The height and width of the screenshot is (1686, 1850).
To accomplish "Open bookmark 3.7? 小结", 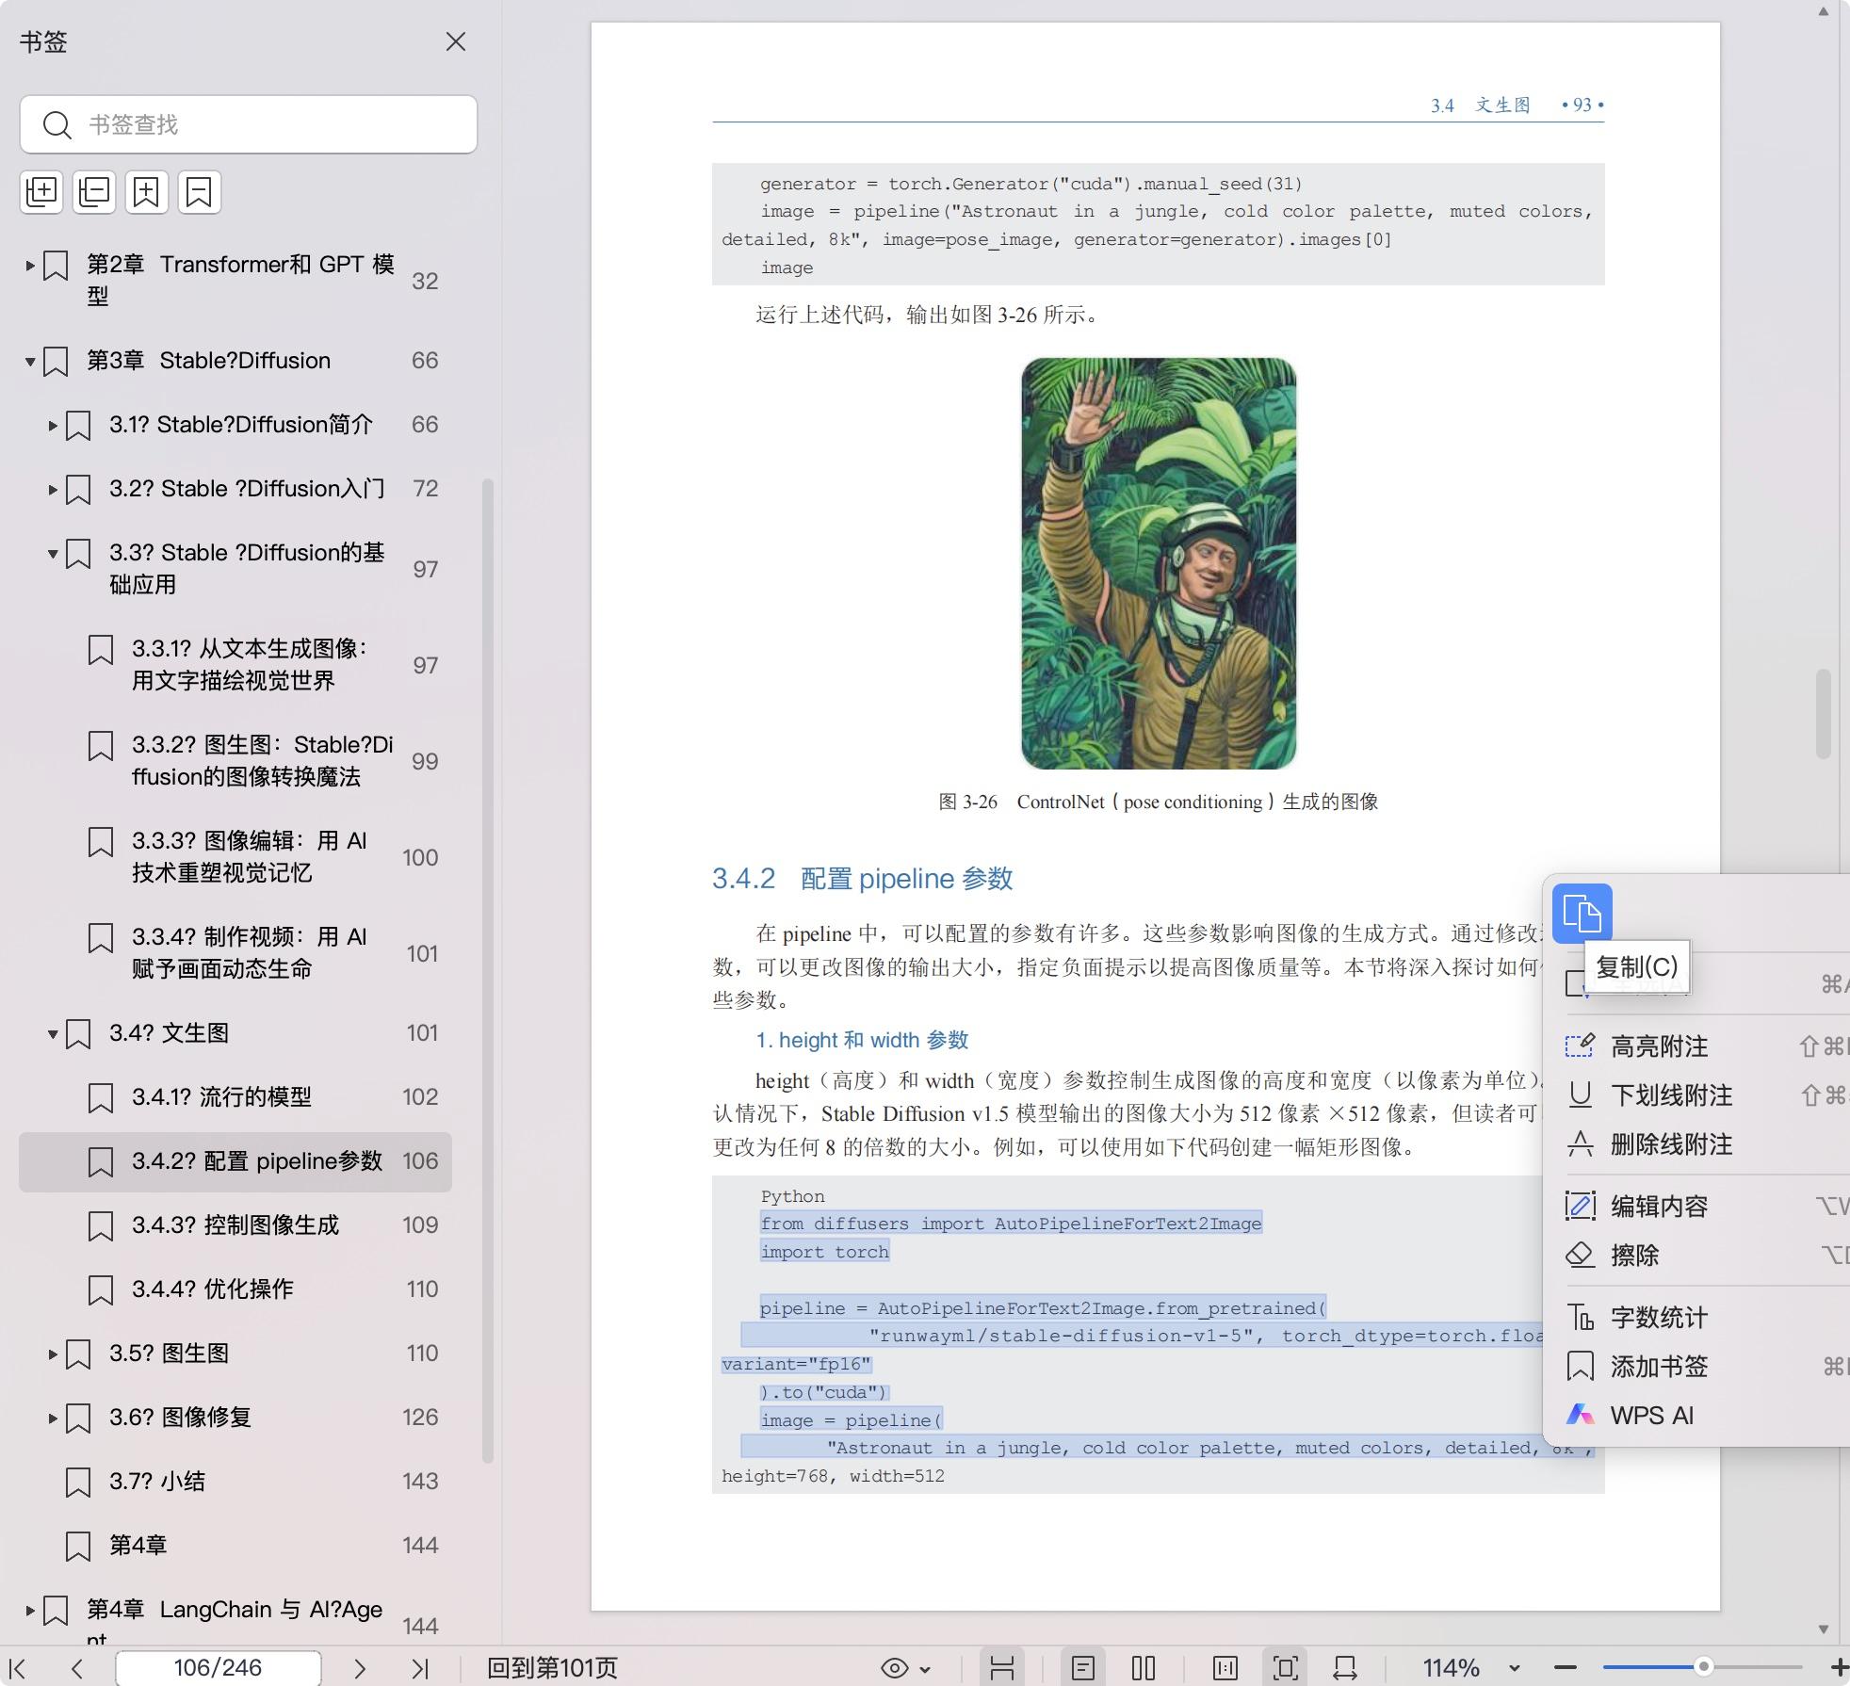I will tap(156, 1481).
